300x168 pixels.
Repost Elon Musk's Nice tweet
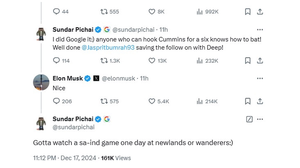point(103,101)
